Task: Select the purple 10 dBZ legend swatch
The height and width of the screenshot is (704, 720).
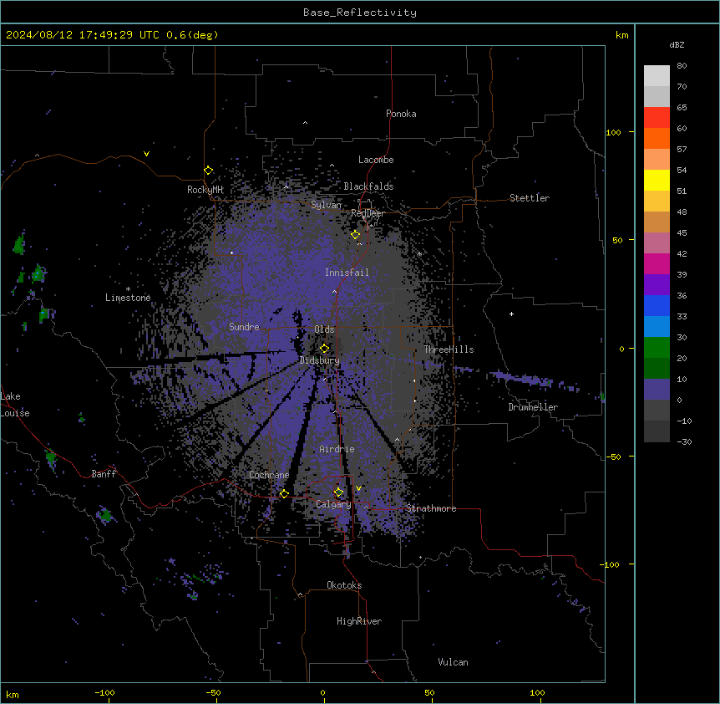Action: tap(657, 390)
